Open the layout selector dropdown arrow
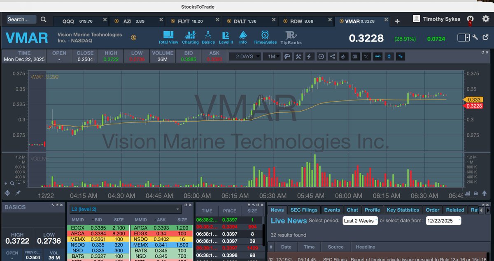This screenshot has height=261, width=494. (x=468, y=37)
